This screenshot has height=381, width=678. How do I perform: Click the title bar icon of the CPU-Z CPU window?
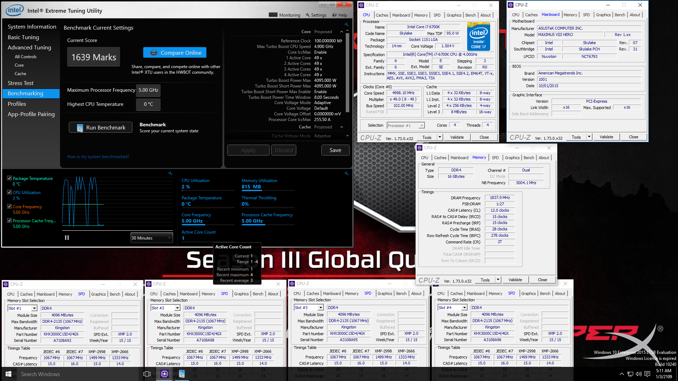coord(361,5)
